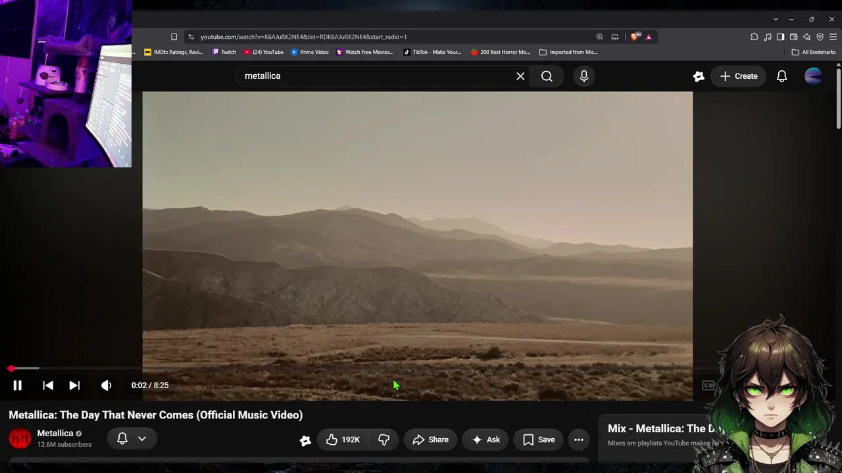
Task: Save the video to a playlist
Action: click(539, 439)
